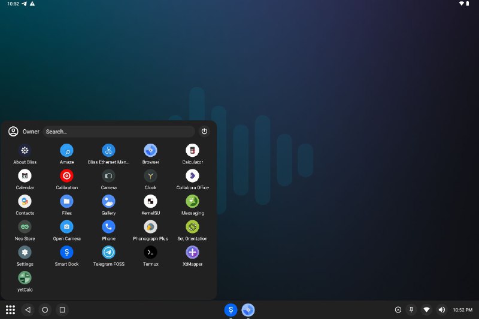Open the About Bliss app
The image size is (479, 319).
click(25, 150)
